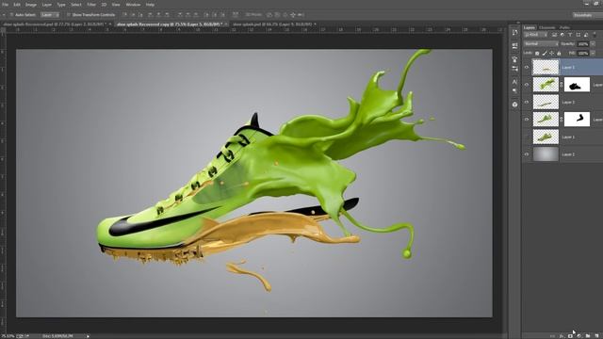The width and height of the screenshot is (603, 339).
Task: Switch to the Channels panel tab
Action: point(546,27)
